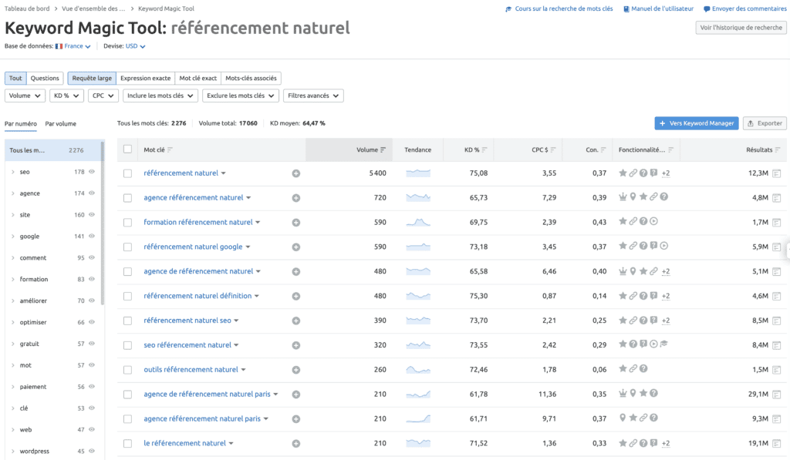Image resolution: width=790 pixels, height=460 pixels.
Task: Open 'outils référencement naturel' keyword link
Action: (191, 369)
